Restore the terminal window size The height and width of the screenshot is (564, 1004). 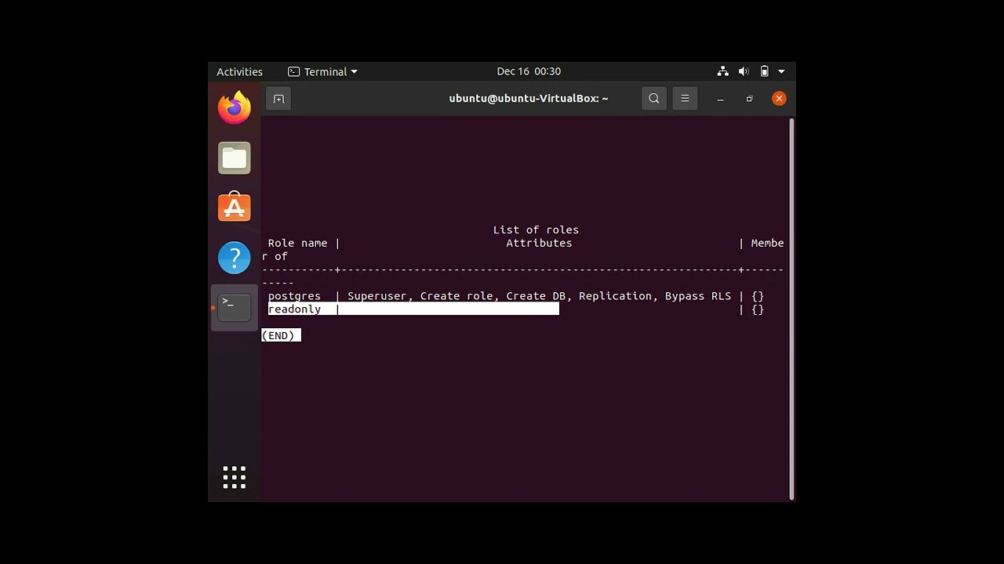(749, 99)
